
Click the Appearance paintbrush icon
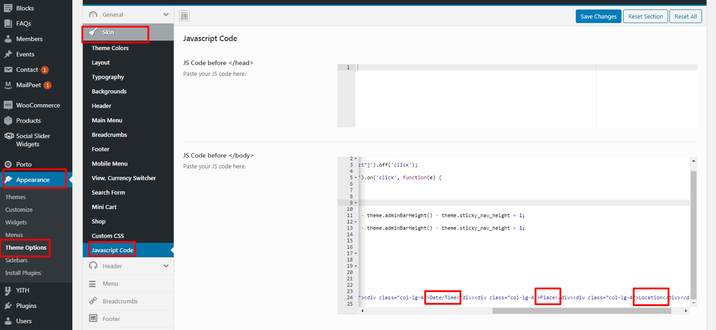click(x=8, y=180)
